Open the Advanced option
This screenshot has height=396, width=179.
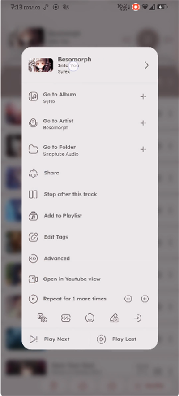coord(90,259)
